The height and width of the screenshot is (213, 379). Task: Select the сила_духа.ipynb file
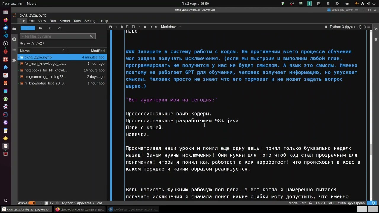62,57
